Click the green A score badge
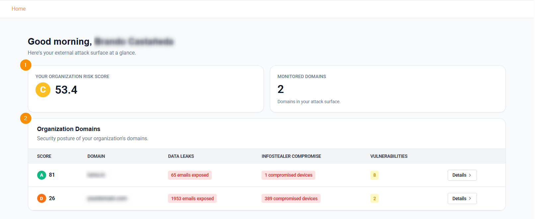This screenshot has width=535, height=219. click(41, 175)
